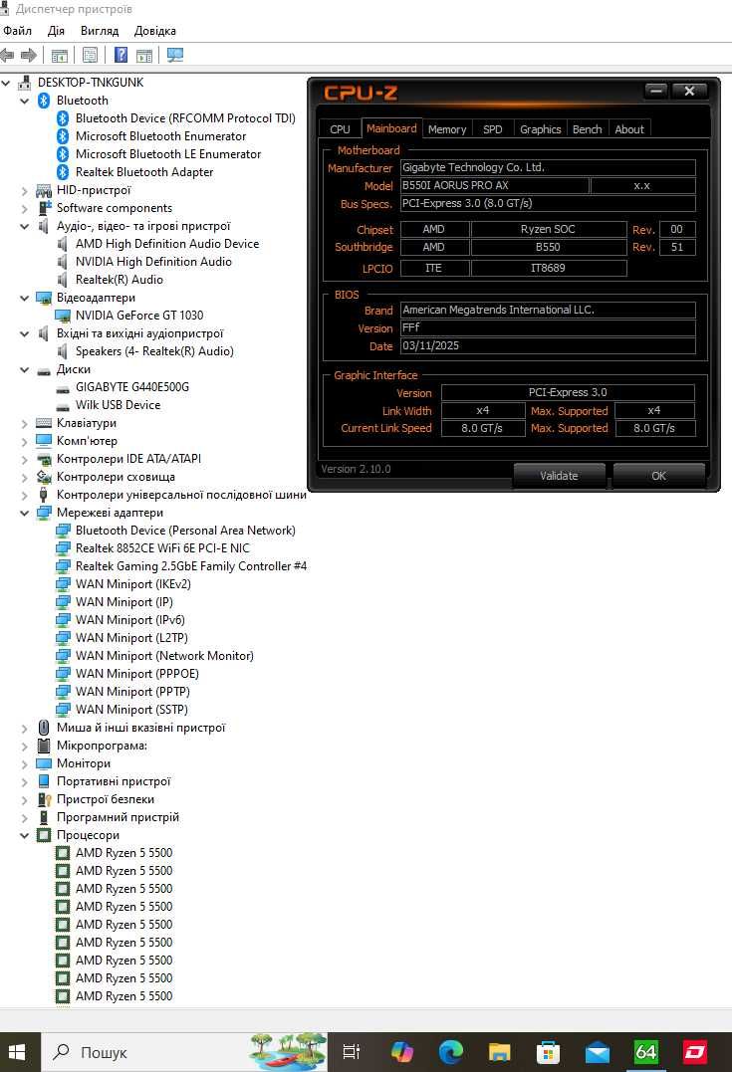Viewport: 732px width, 1072px height.
Task: Collapse the DESKTOP-TNKGUNK root node
Action: [6, 83]
